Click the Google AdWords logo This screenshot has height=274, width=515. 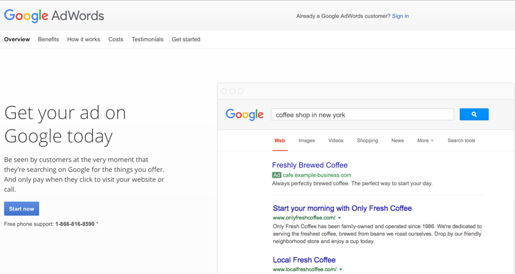(x=54, y=15)
